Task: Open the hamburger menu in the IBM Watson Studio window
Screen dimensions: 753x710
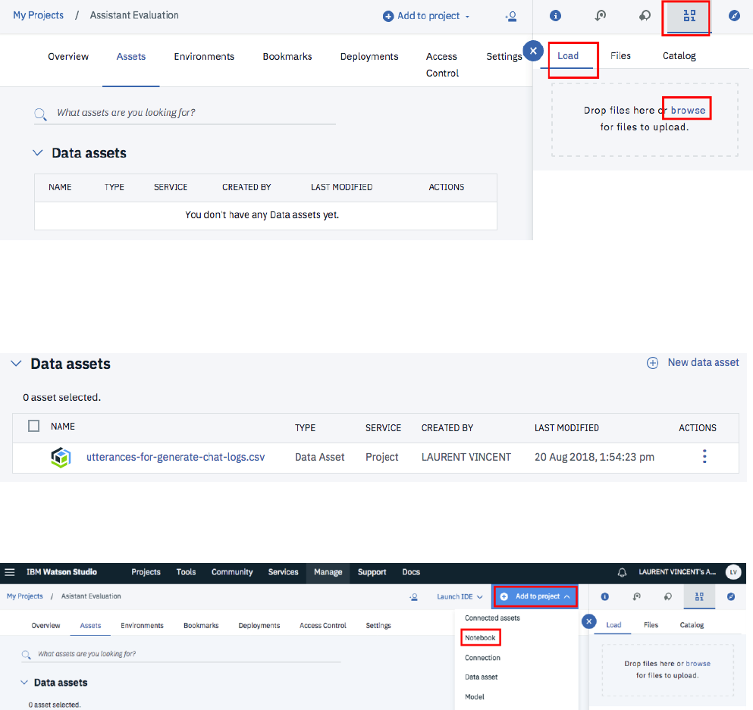Action: point(10,572)
